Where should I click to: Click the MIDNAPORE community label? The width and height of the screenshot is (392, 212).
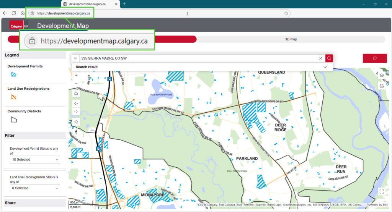(152, 195)
